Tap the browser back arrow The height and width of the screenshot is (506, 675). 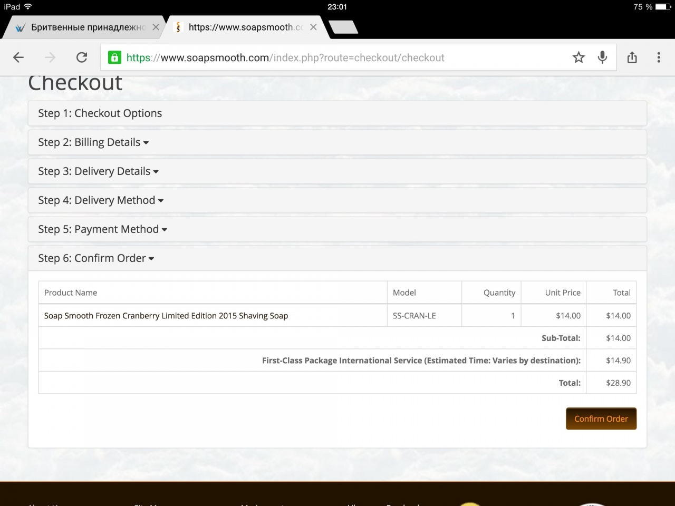coord(18,57)
